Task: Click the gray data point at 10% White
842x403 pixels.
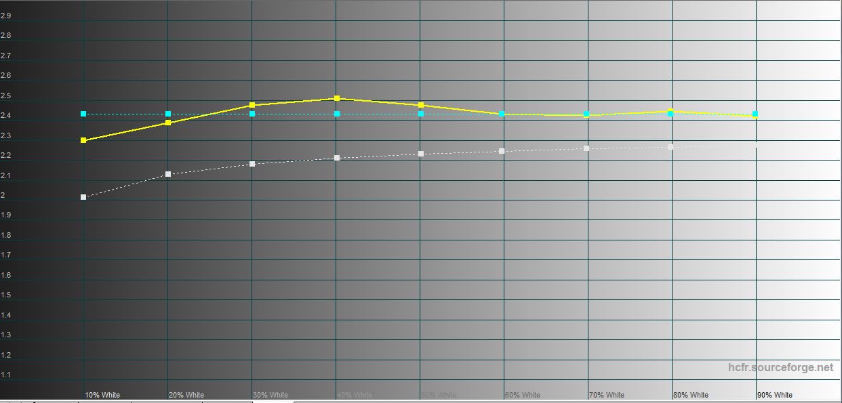Action: [83, 197]
